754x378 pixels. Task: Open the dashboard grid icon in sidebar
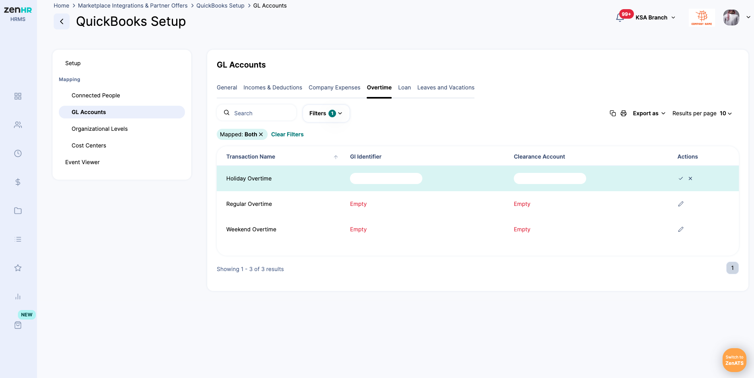pos(18,96)
